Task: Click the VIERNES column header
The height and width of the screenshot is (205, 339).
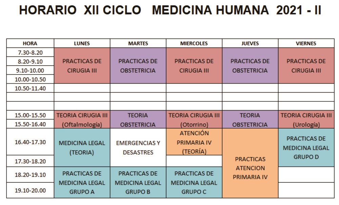Action: pyautogui.click(x=306, y=43)
